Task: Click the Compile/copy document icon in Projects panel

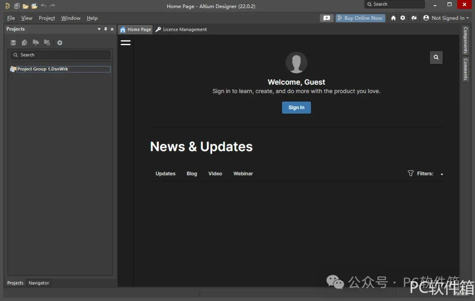Action: (x=25, y=43)
